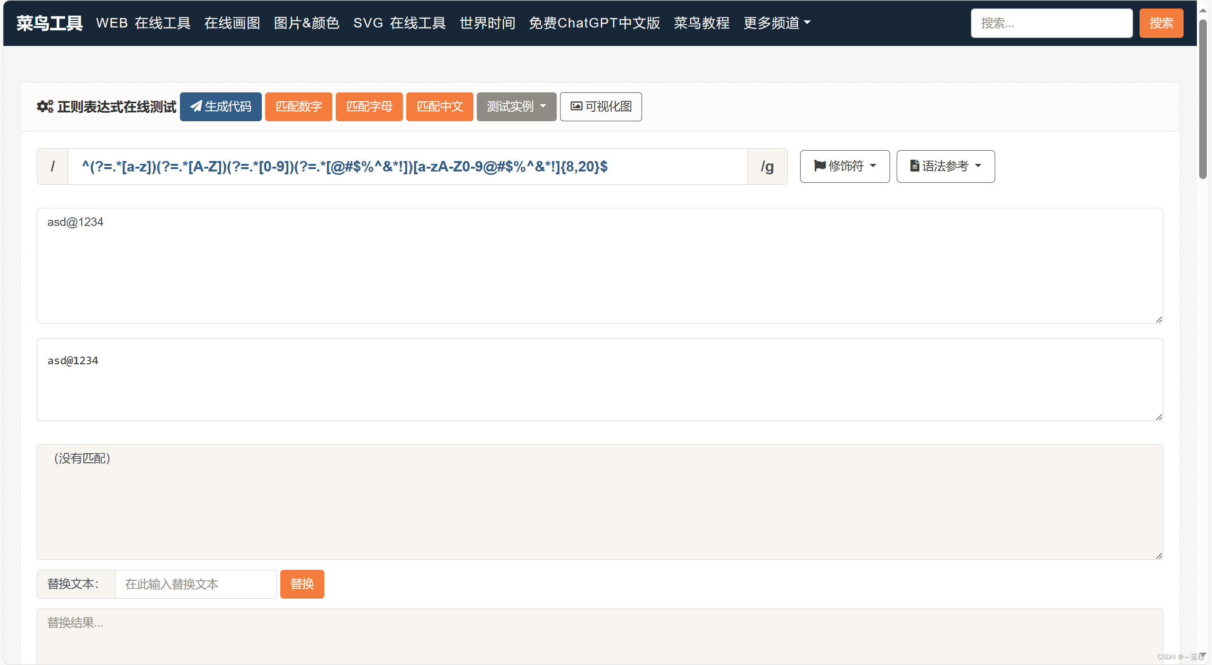This screenshot has width=1212, height=665.
Task: Click the resize handle of match result area
Action: (1159, 556)
